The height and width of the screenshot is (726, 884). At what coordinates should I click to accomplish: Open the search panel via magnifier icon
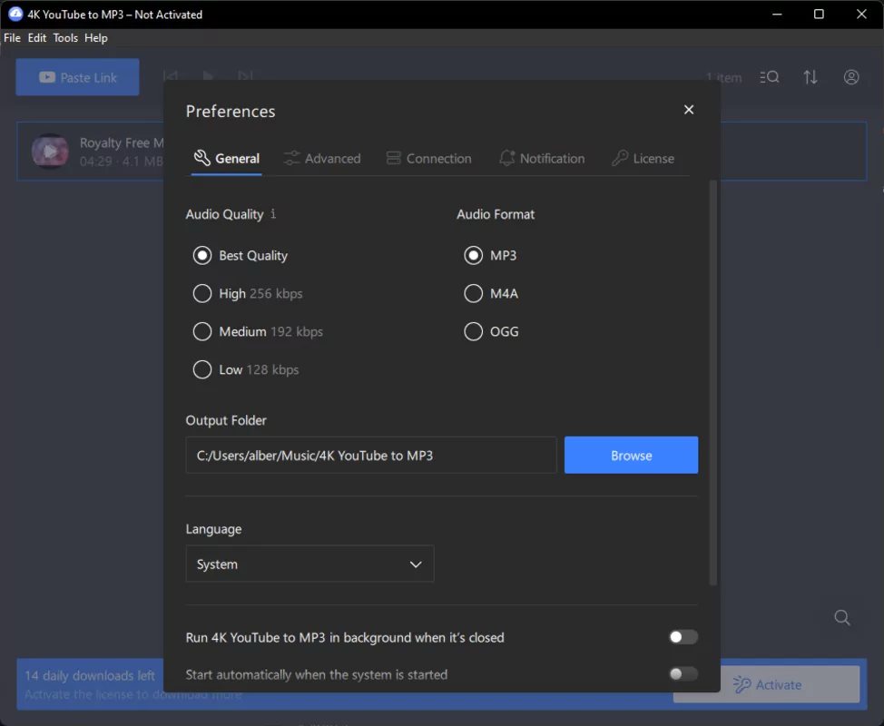coord(769,77)
